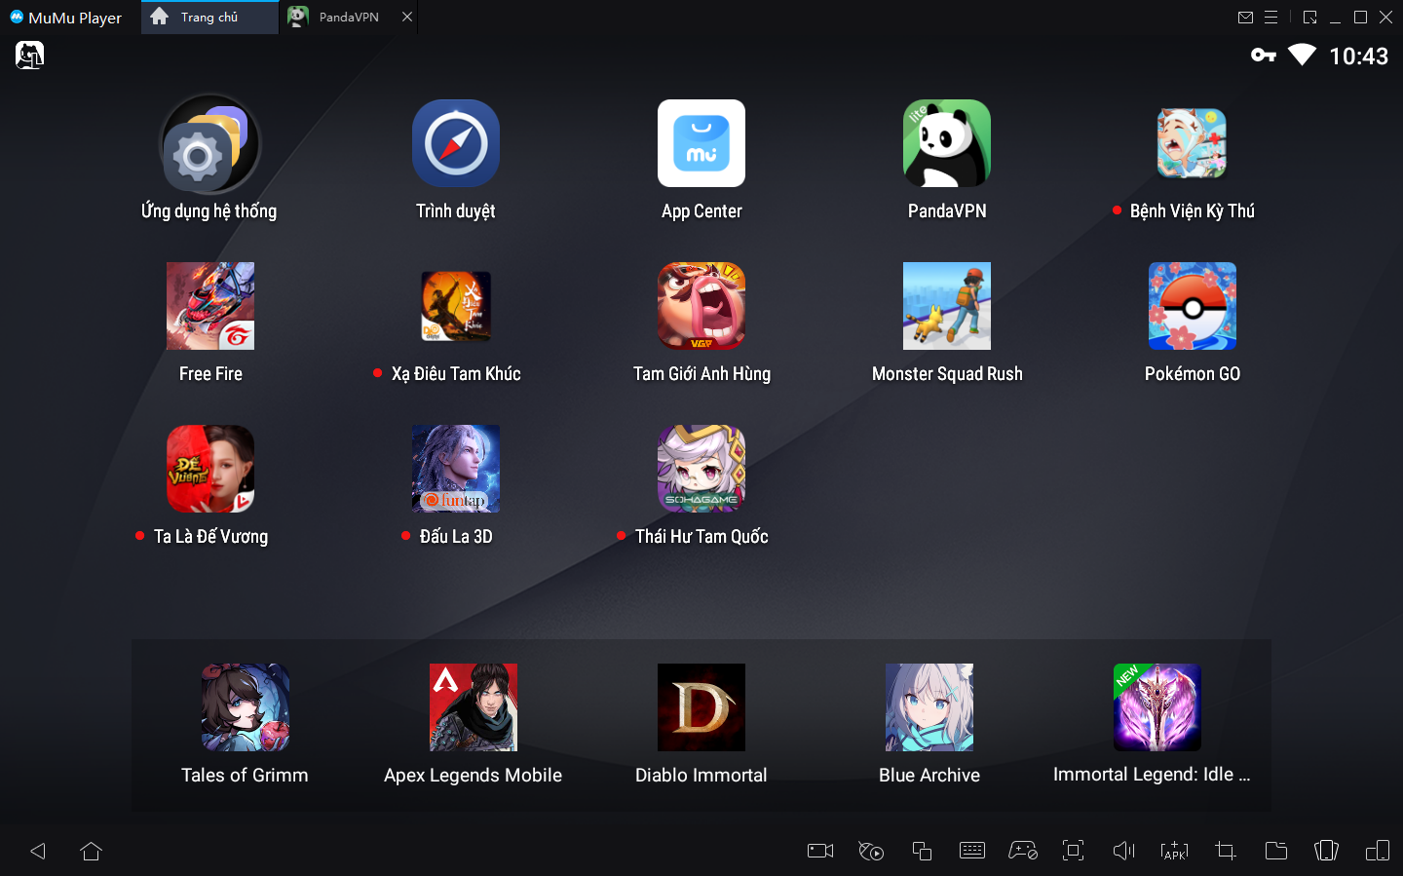Open the mail messages icon
This screenshot has height=876, width=1403.
[x=1245, y=18]
